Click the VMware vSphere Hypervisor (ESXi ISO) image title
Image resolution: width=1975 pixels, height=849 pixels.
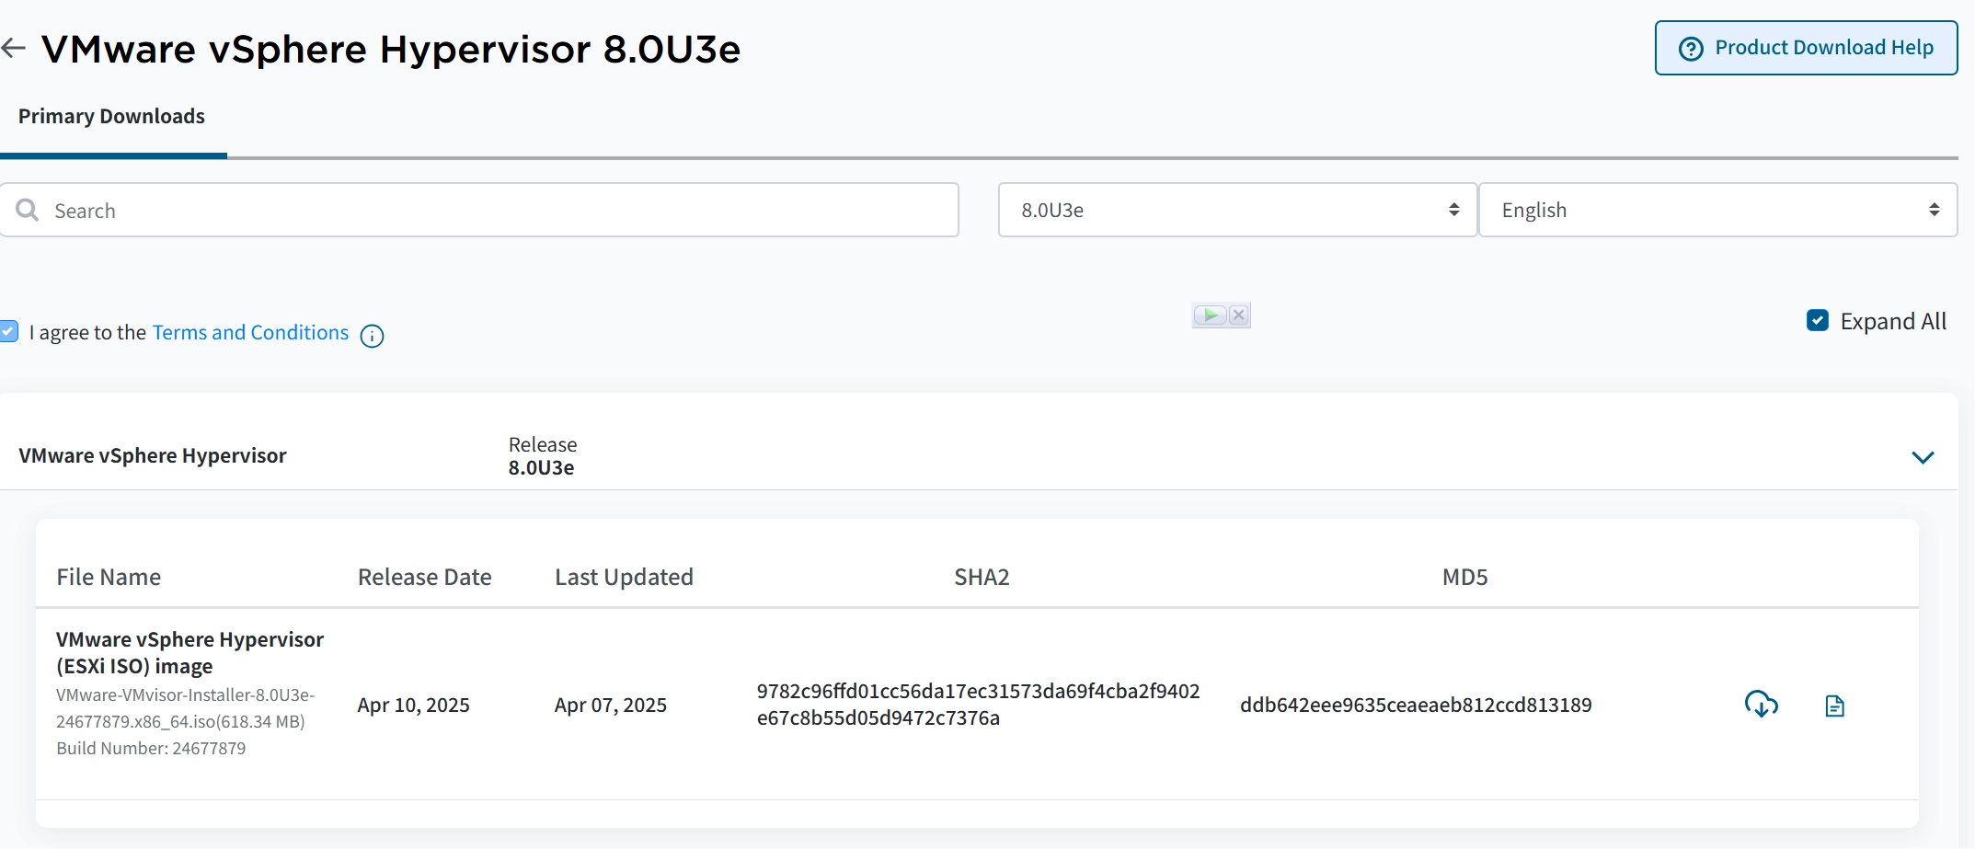point(189,652)
